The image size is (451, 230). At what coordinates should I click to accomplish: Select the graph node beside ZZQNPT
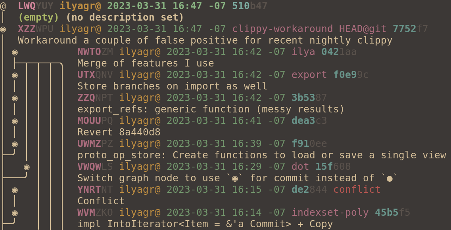pyautogui.click(x=15, y=98)
